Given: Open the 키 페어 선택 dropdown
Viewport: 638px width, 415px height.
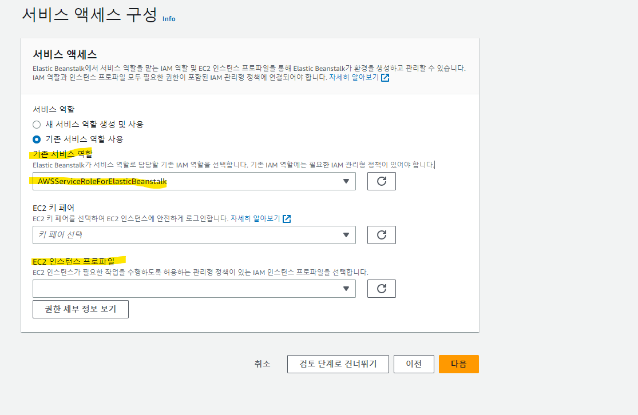Looking at the screenshot, I should (194, 235).
